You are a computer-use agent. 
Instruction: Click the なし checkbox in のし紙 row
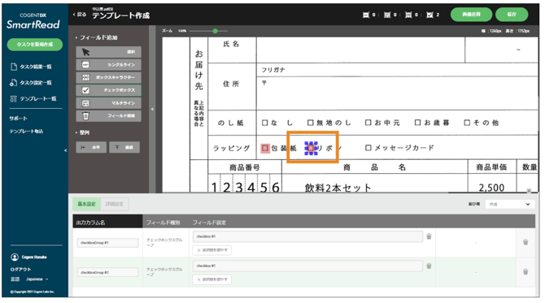[265, 123]
